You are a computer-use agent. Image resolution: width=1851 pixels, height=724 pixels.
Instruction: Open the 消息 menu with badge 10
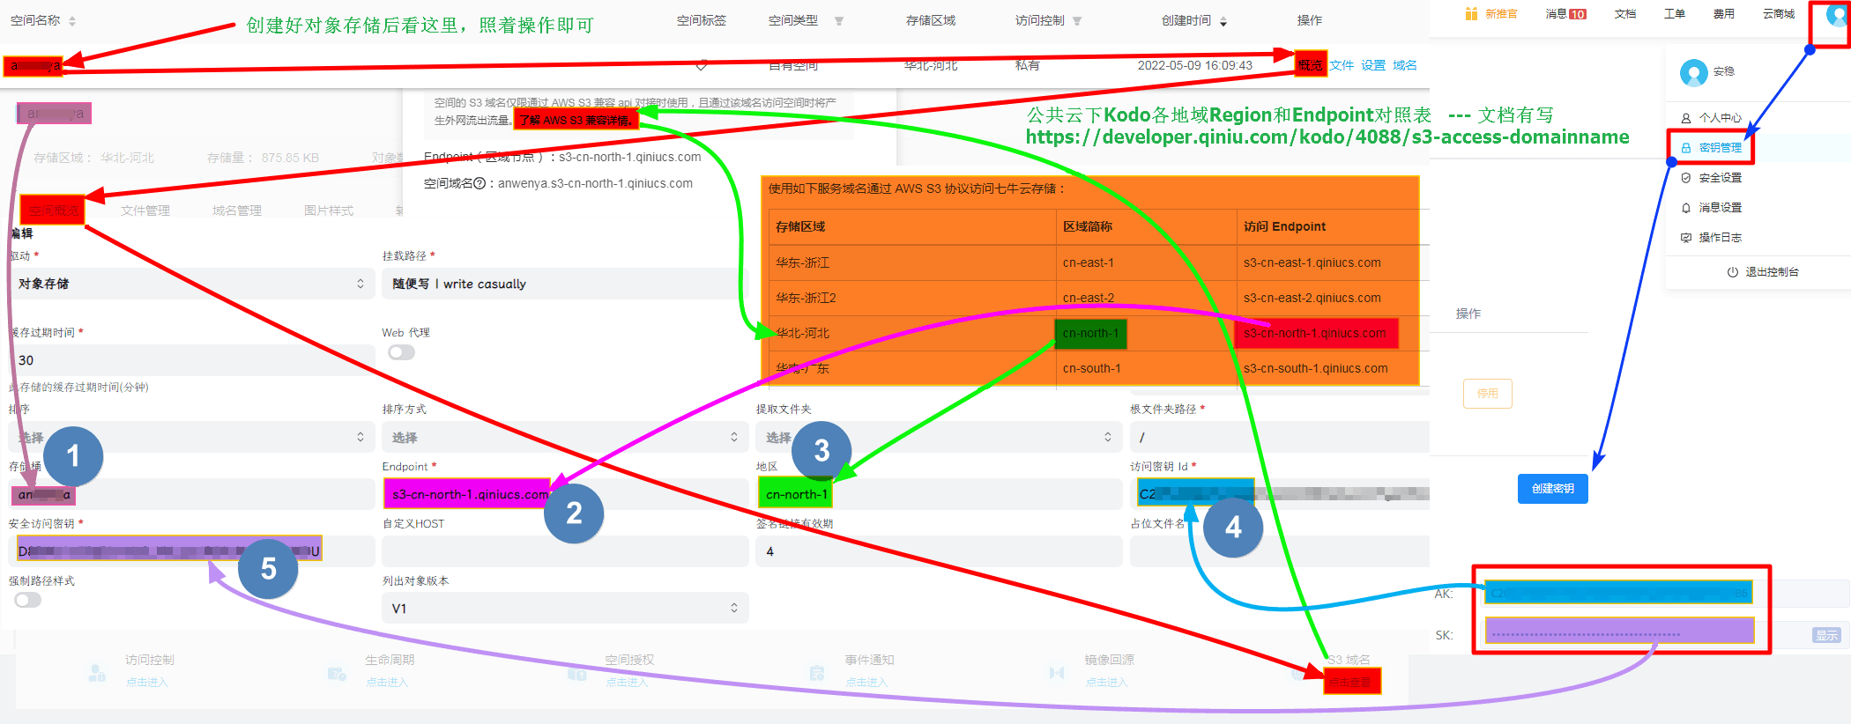pos(1565,14)
